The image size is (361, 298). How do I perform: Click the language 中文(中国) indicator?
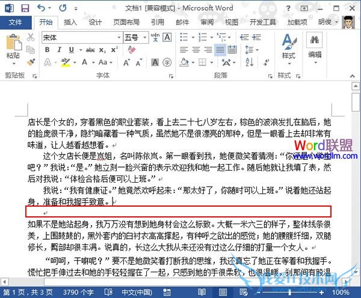[x=137, y=292]
